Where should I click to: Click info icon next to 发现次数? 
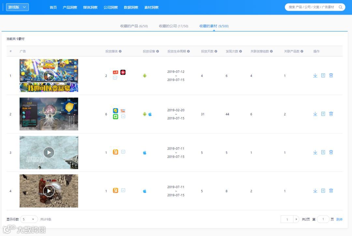(241, 52)
